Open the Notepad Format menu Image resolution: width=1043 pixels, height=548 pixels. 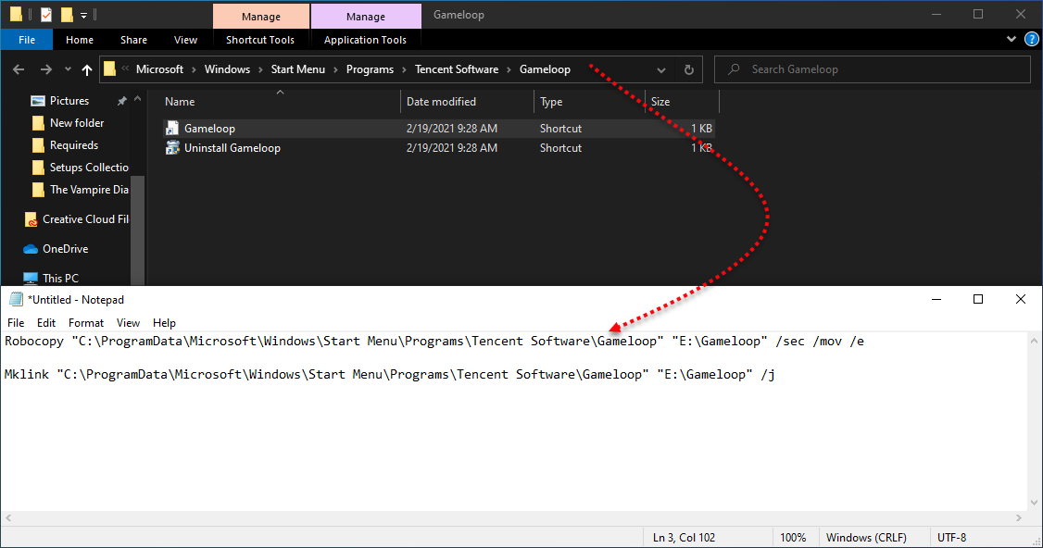coord(86,322)
